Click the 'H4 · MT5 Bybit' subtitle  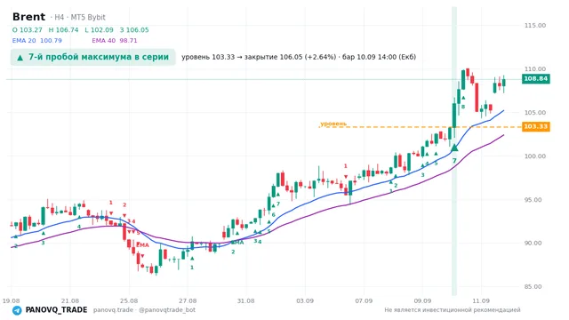click(x=80, y=17)
